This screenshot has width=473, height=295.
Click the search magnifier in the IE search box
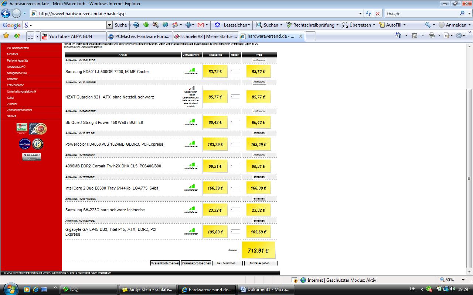pos(462,14)
